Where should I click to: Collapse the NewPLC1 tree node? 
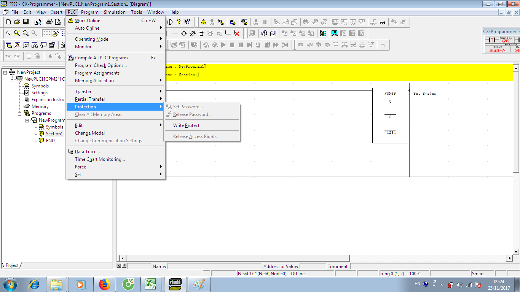pyautogui.click(x=12, y=79)
